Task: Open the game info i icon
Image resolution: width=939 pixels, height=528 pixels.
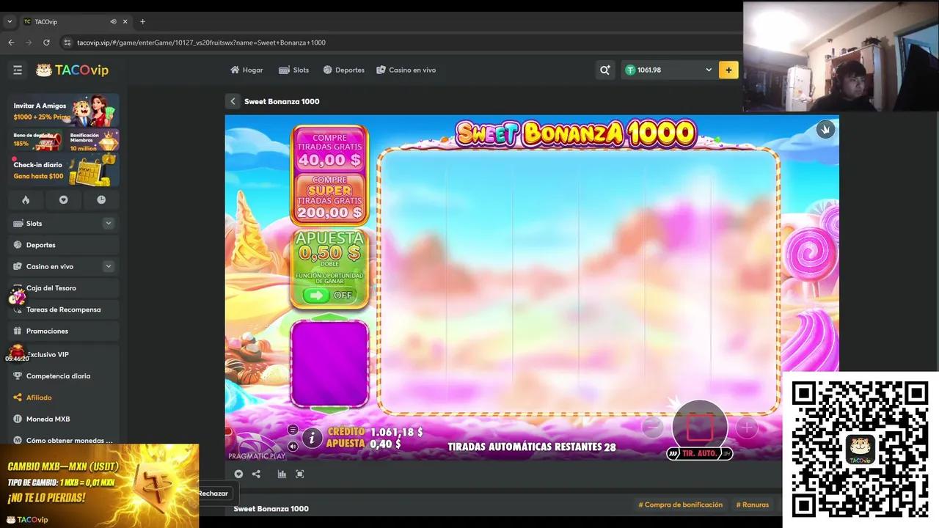Action: (312, 439)
